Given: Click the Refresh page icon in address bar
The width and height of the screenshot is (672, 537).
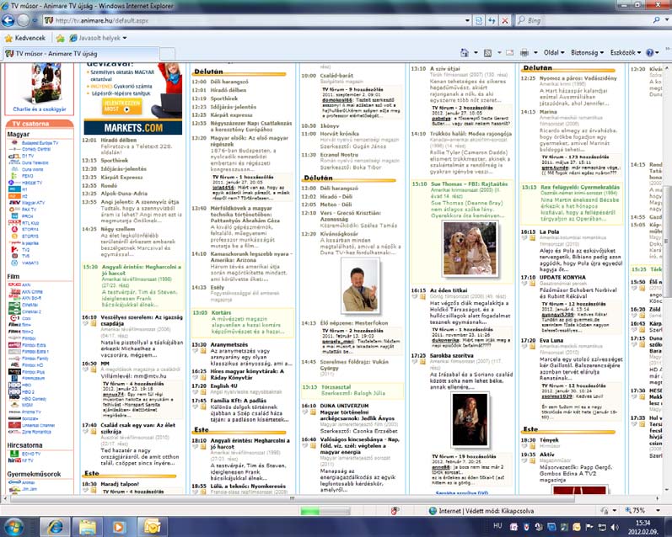Looking at the screenshot, I should pyautogui.click(x=492, y=20).
